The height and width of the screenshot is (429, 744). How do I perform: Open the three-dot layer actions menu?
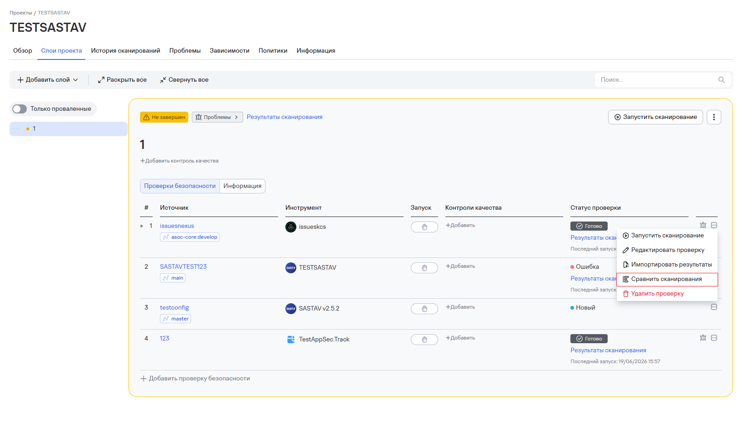pyautogui.click(x=714, y=117)
